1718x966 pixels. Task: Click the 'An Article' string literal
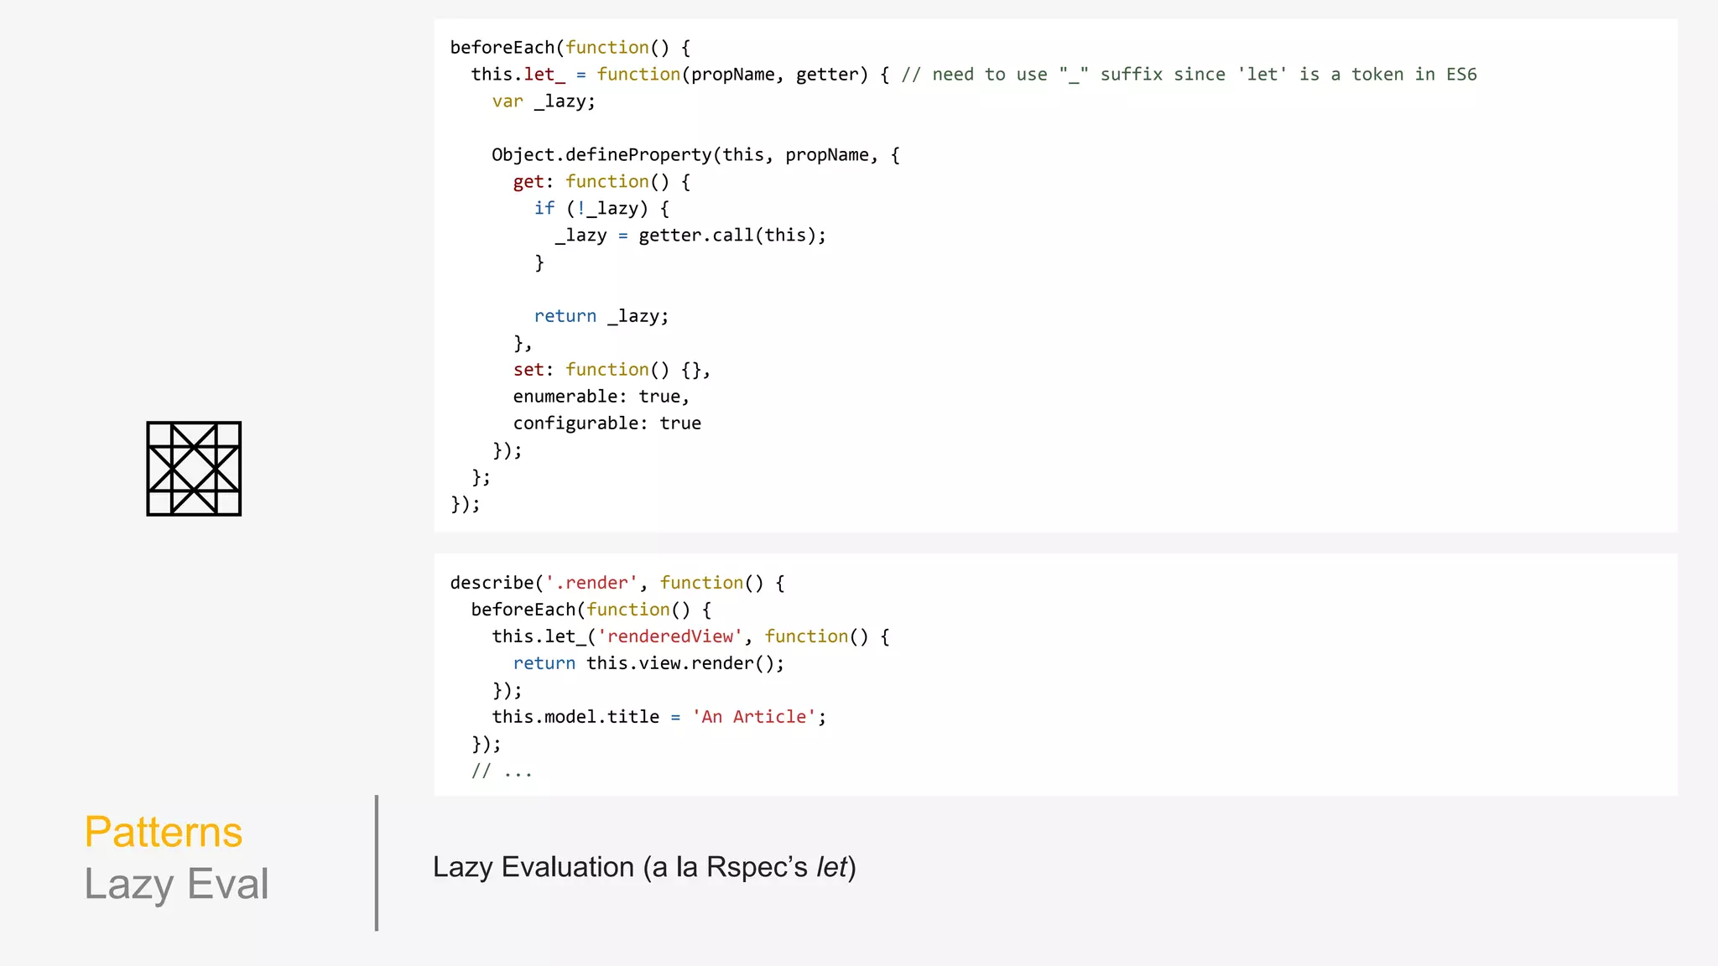(753, 717)
